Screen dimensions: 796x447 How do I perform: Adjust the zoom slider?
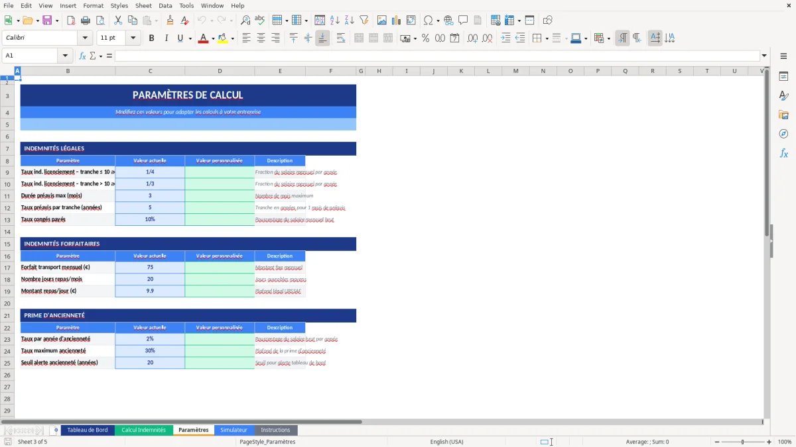(x=743, y=442)
